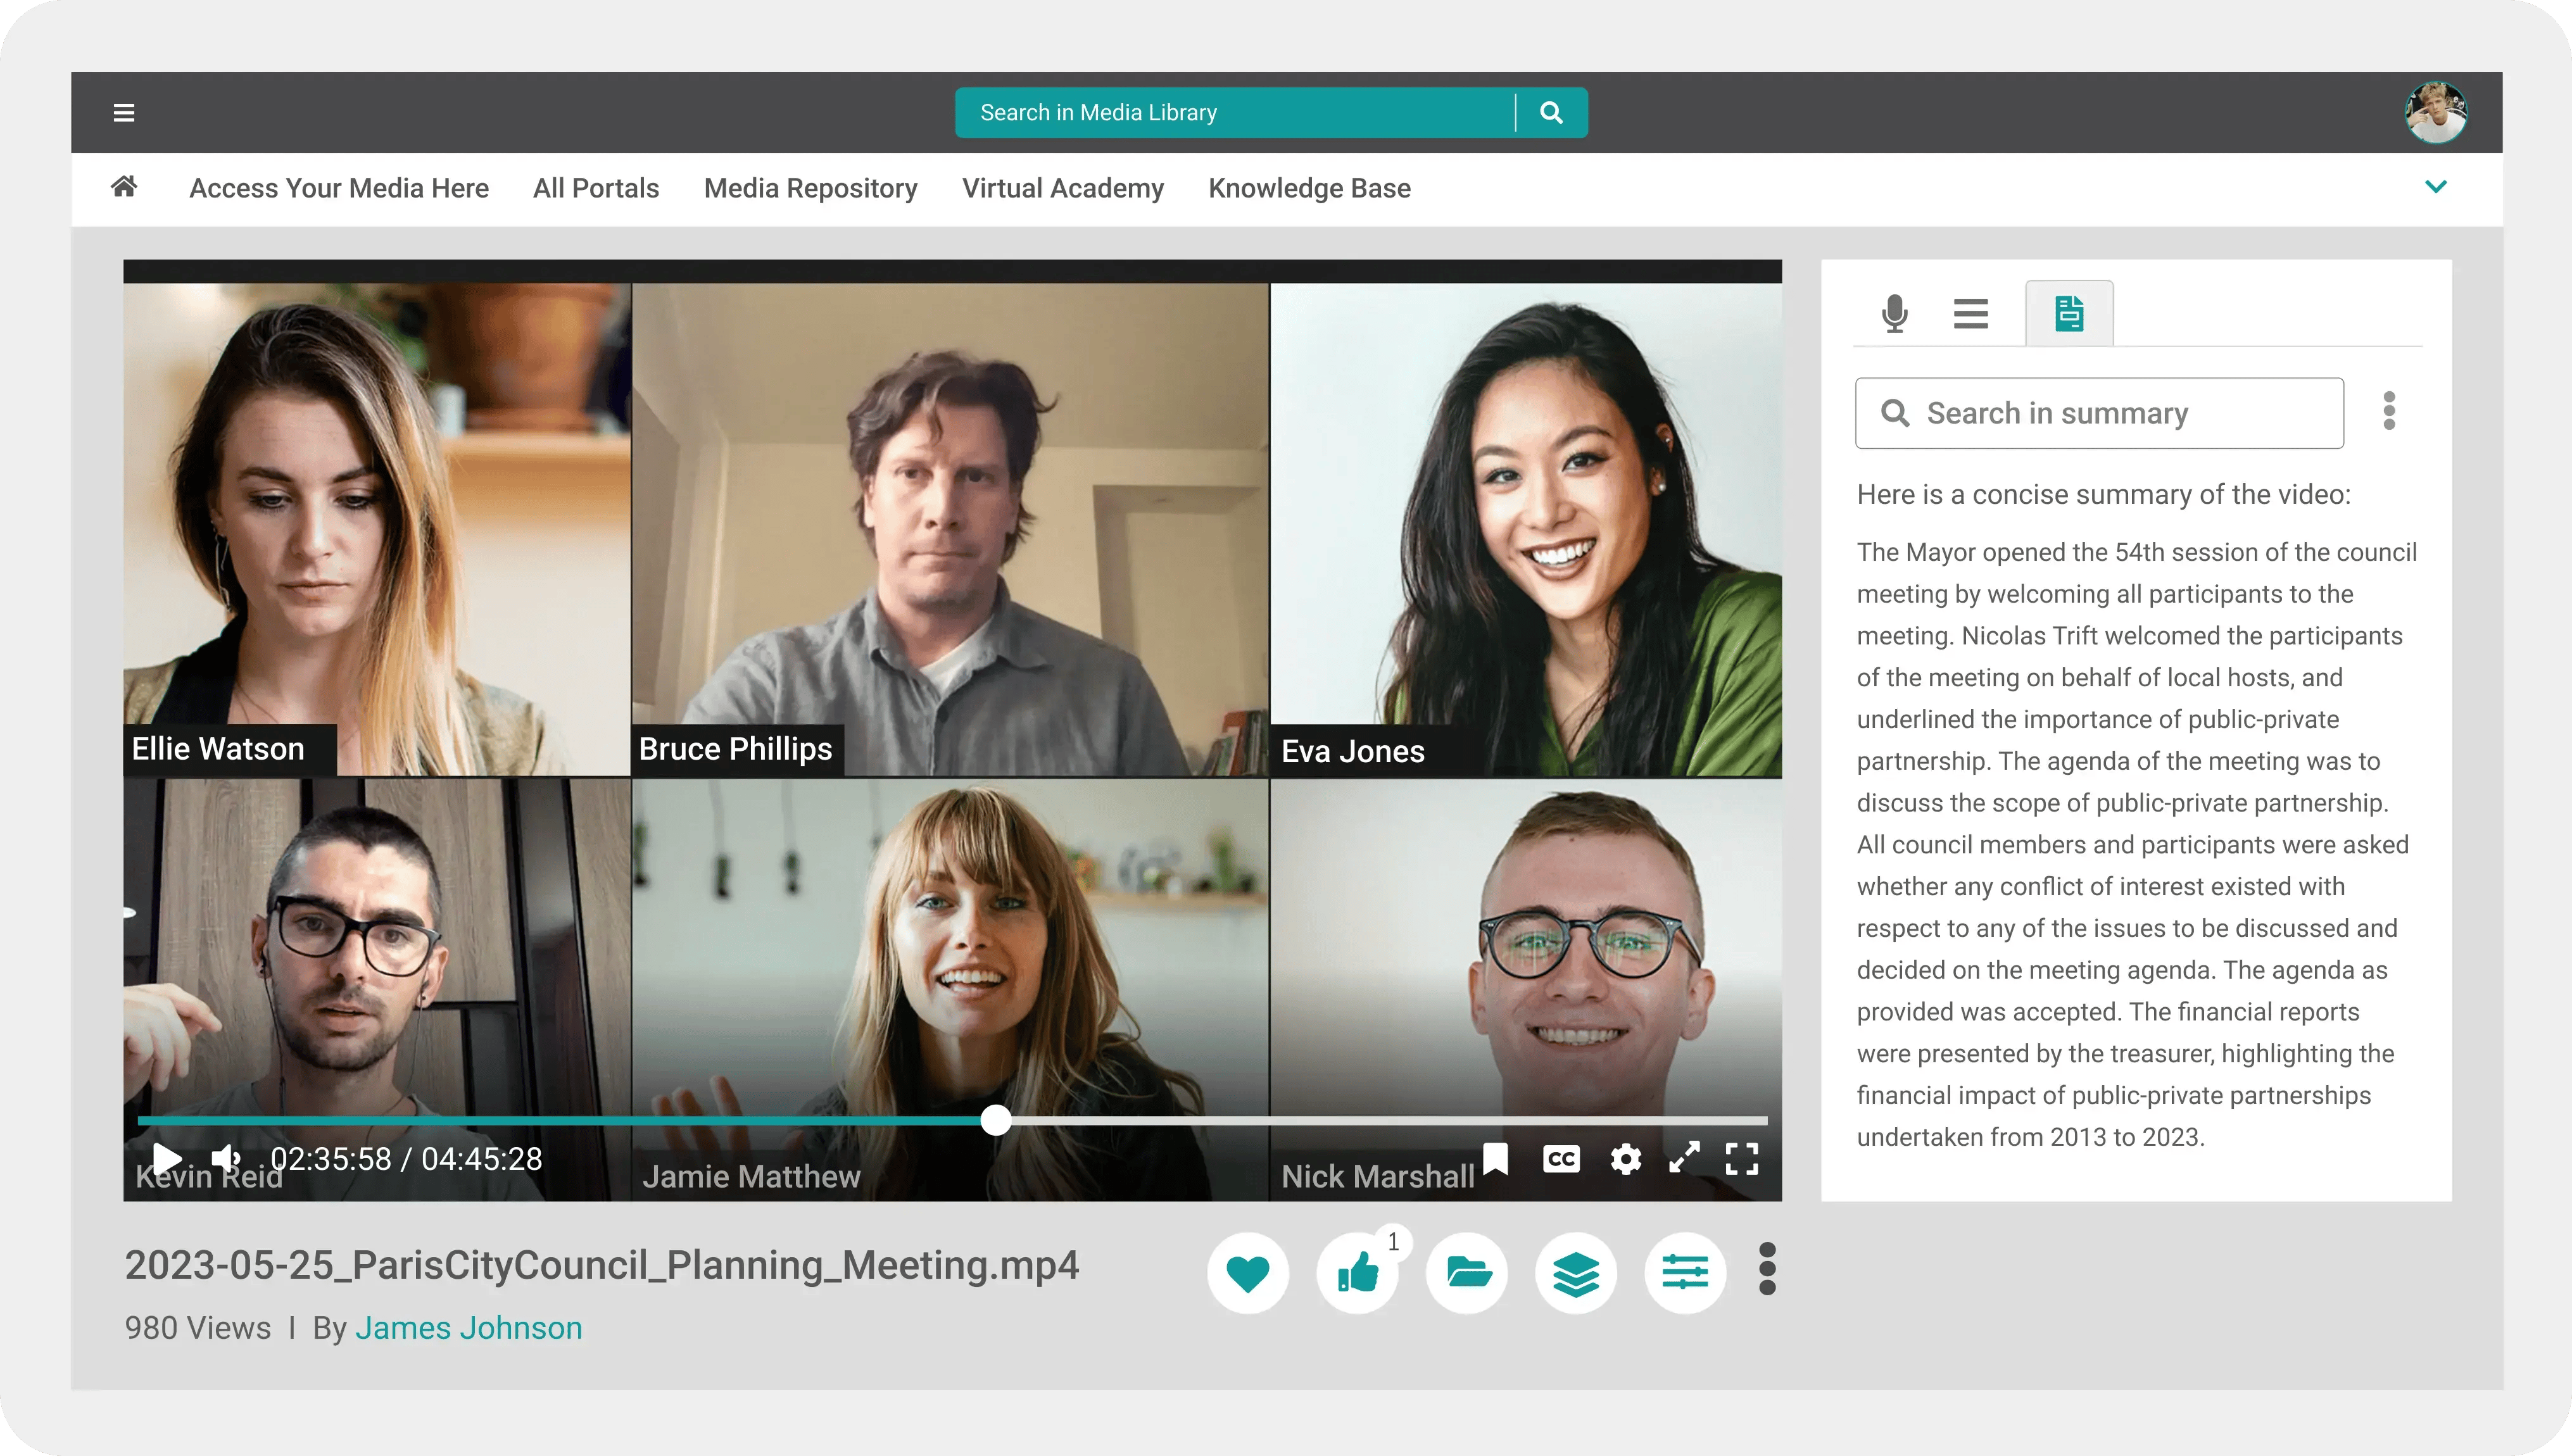Click the unplayed portion of the progress bar
This screenshot has height=1456, width=2572.
click(x=1390, y=1120)
